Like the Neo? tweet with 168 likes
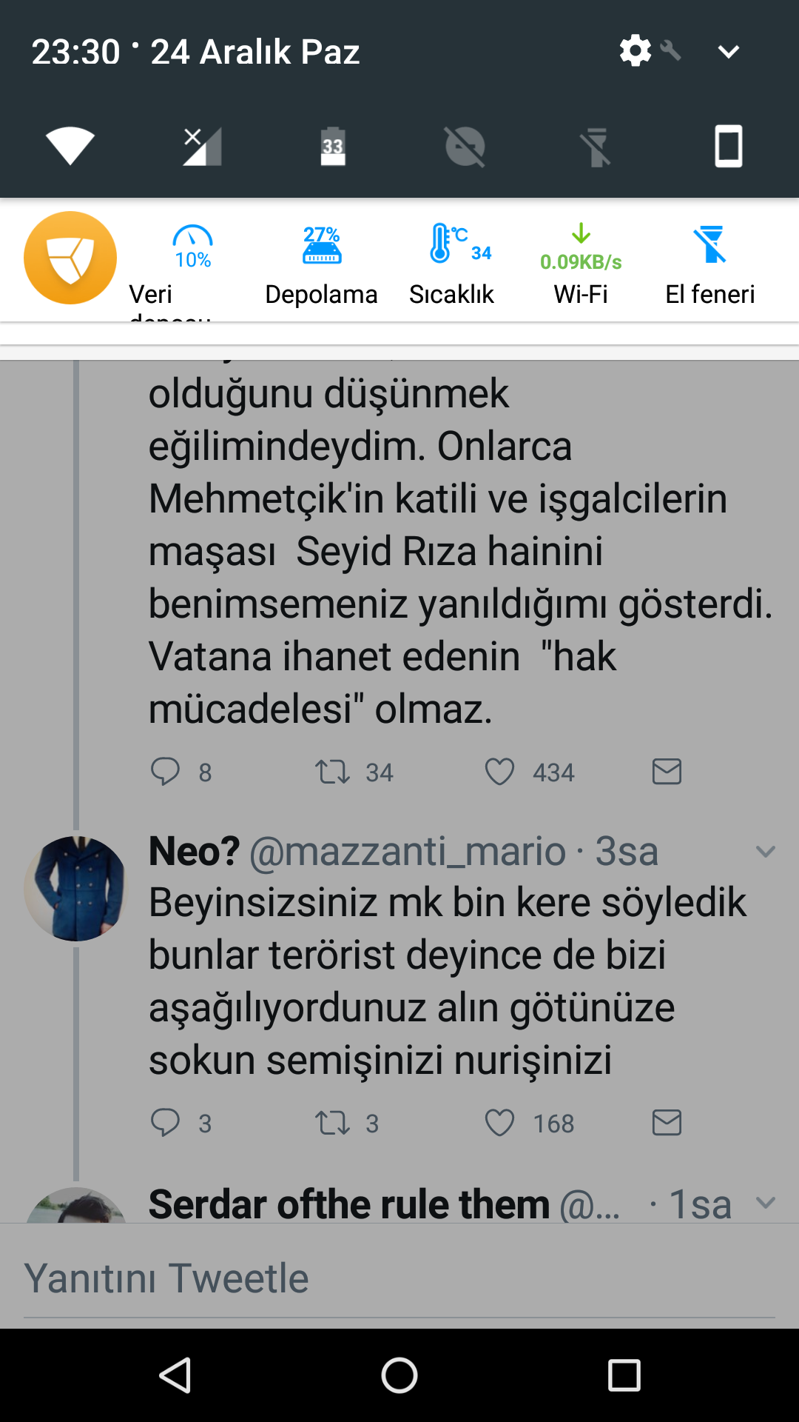This screenshot has width=799, height=1422. (x=500, y=1123)
